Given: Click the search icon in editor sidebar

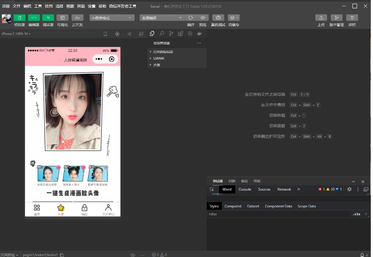Looking at the screenshot, I should point(161,34).
